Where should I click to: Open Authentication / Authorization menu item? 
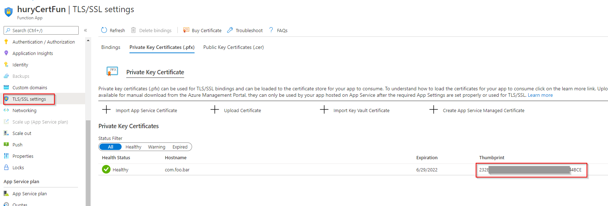[x=44, y=42]
